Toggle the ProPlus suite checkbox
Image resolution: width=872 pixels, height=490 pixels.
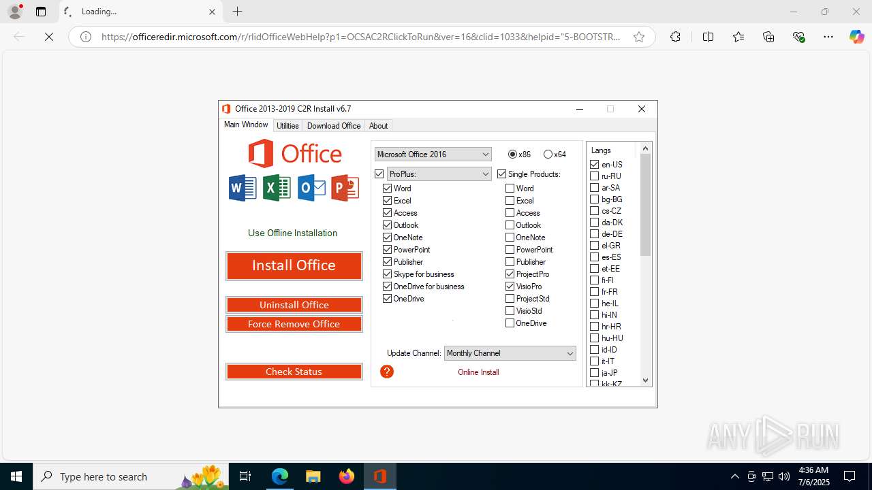[379, 174]
